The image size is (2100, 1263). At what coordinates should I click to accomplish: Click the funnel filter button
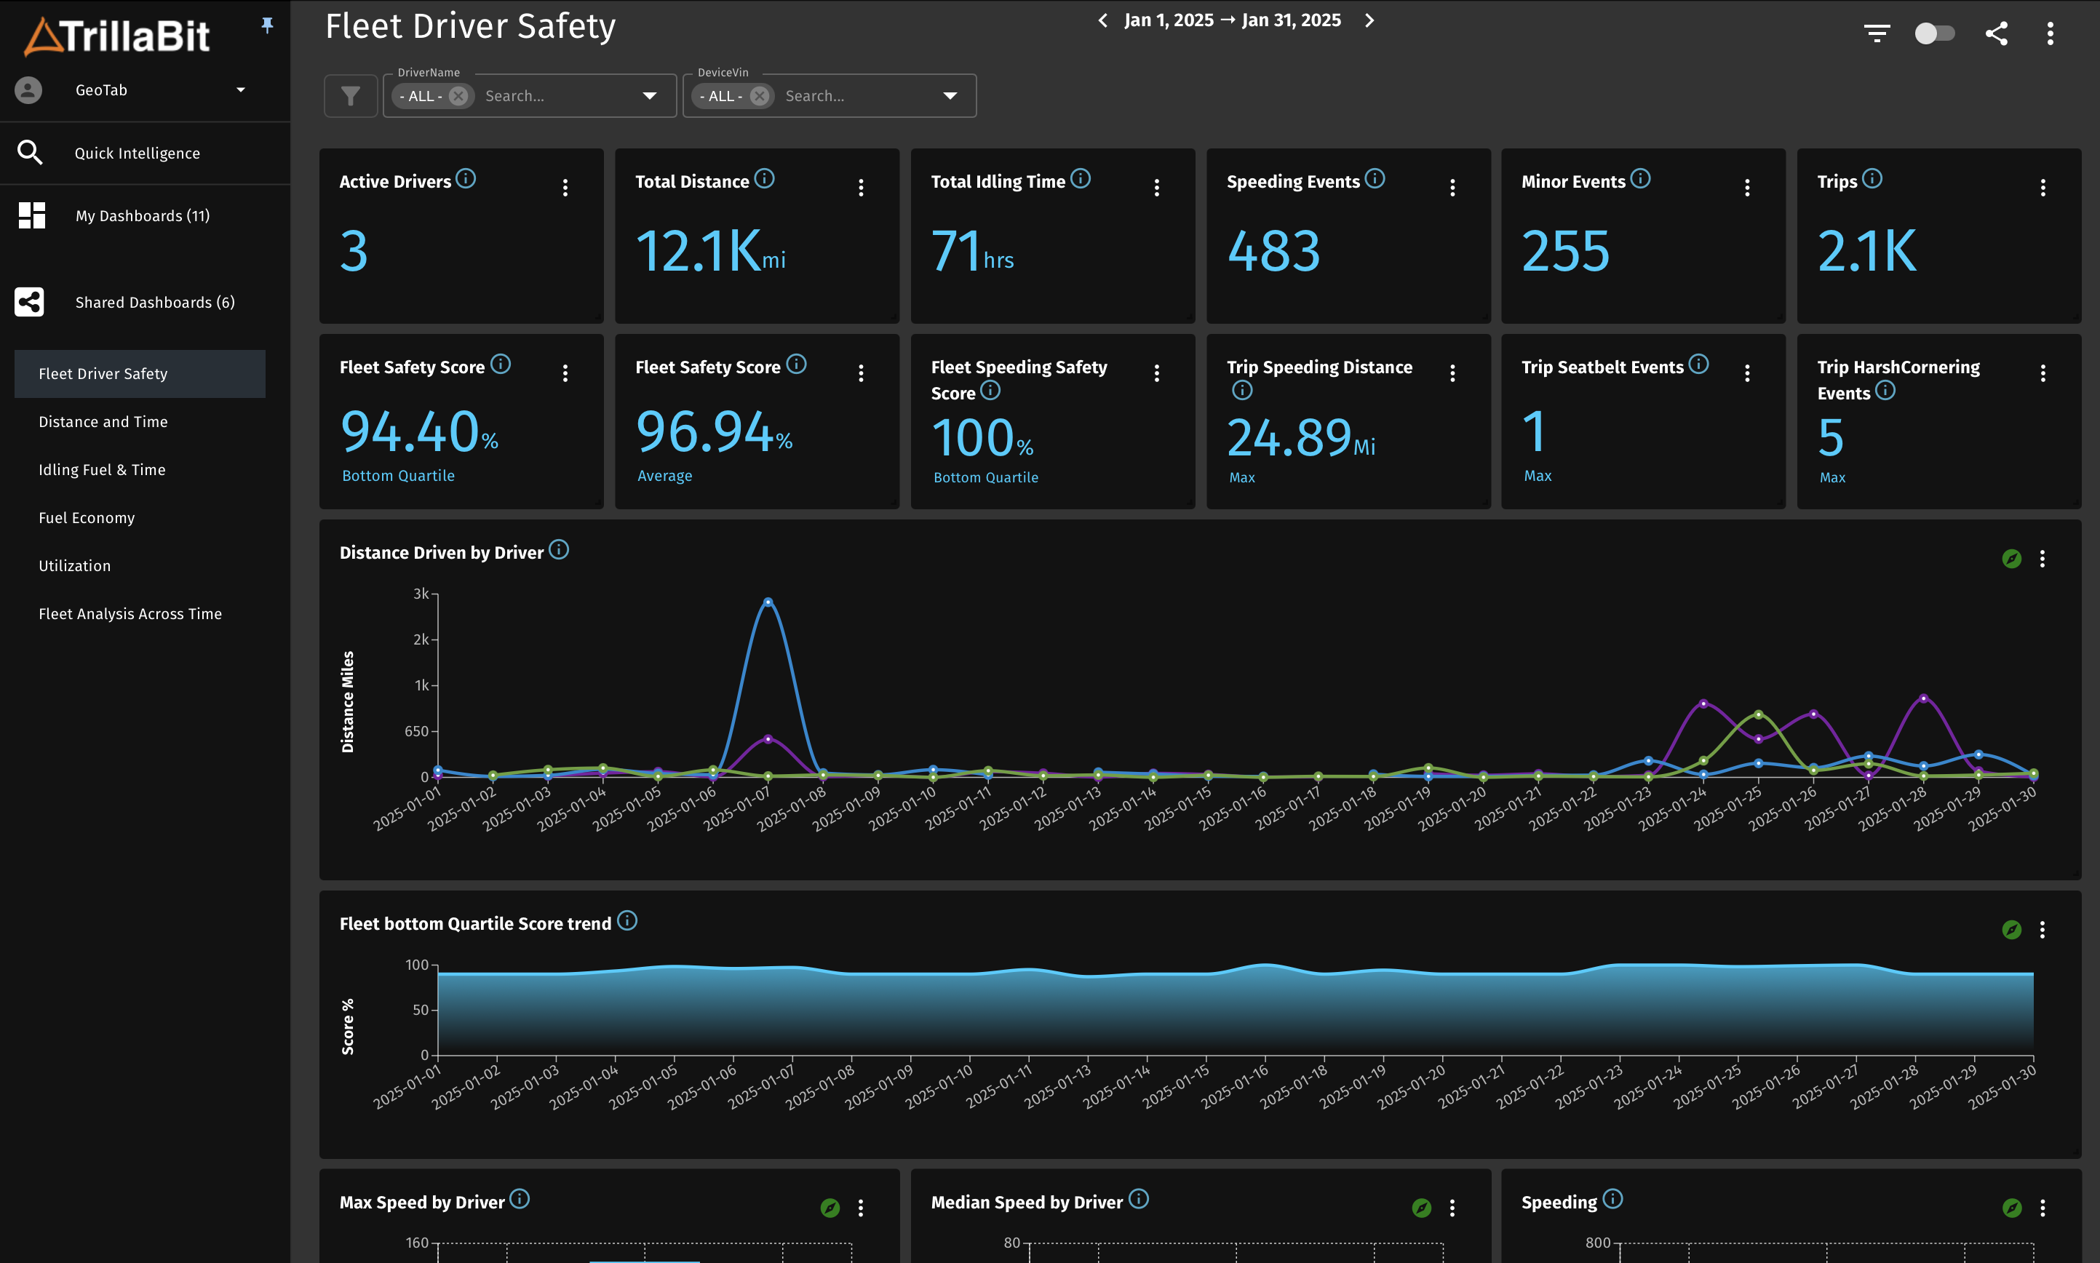click(350, 96)
